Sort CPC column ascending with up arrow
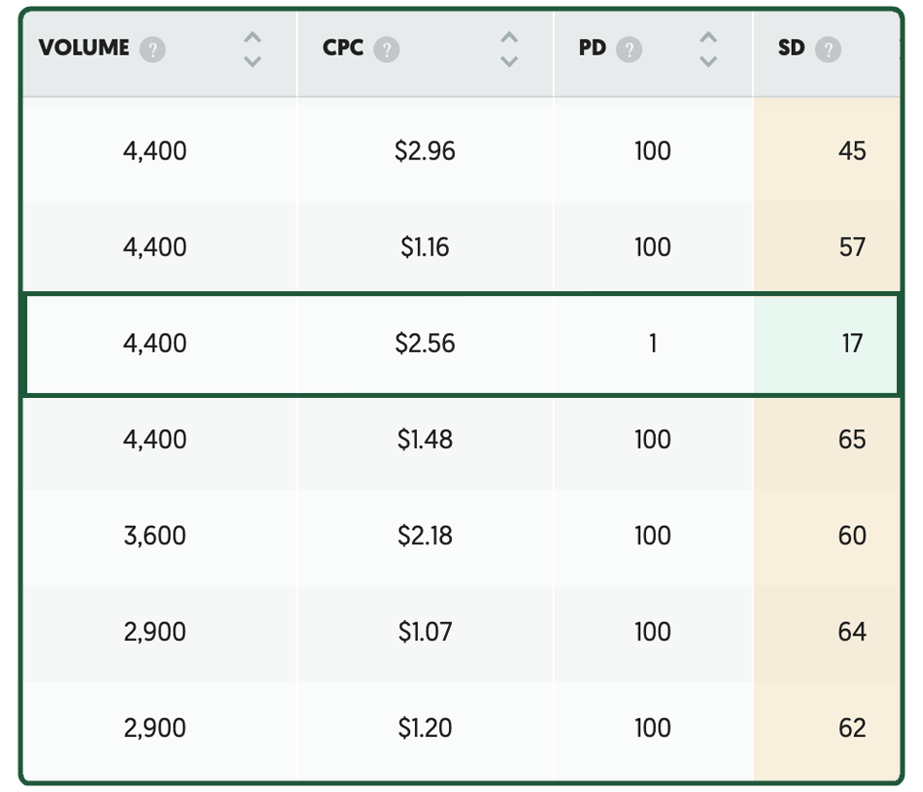The image size is (923, 792). click(509, 37)
